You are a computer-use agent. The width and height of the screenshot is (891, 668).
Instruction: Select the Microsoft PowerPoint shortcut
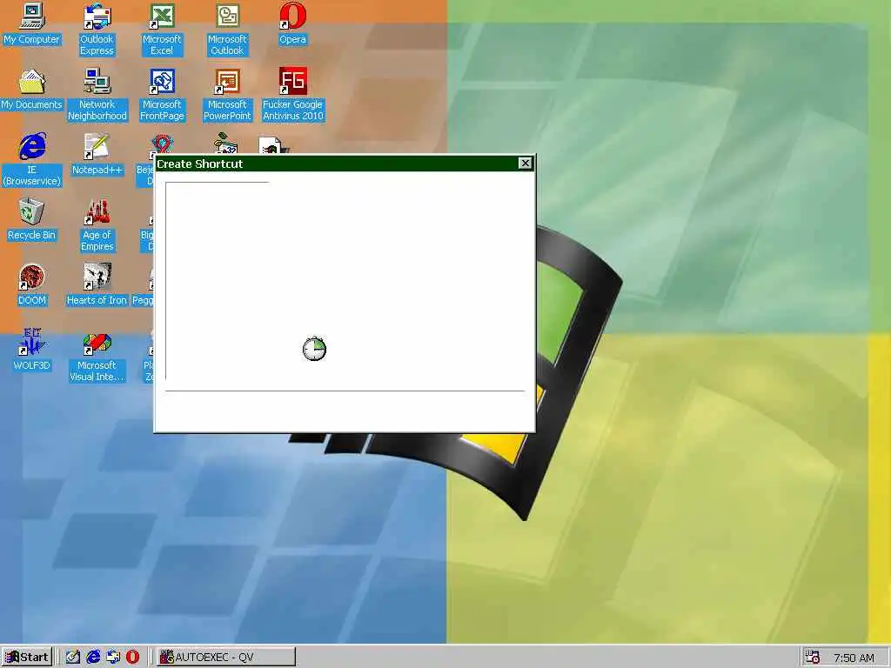click(227, 95)
